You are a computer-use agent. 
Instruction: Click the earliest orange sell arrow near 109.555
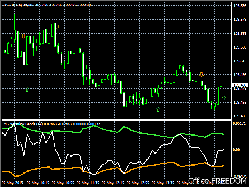point(23,36)
